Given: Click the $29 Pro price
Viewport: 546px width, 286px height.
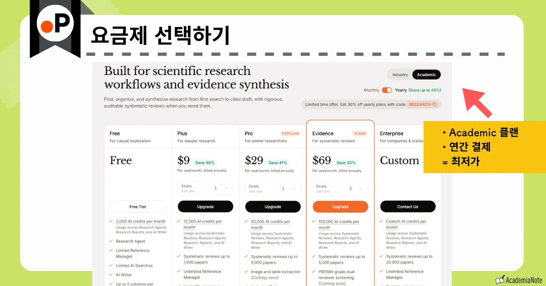Looking at the screenshot, I should point(254,160).
